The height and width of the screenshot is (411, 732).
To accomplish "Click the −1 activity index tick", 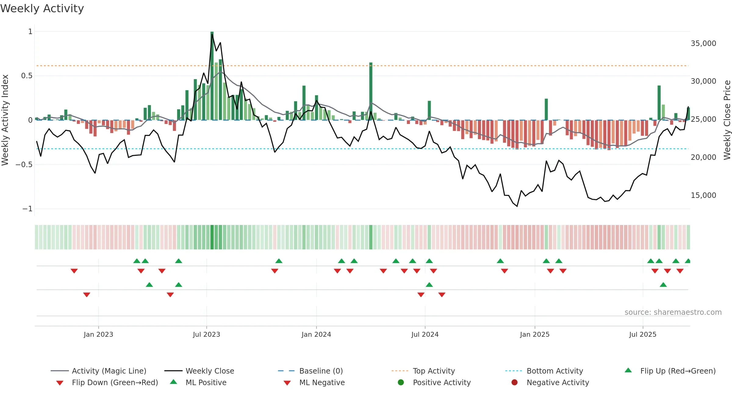I will 27,209.
